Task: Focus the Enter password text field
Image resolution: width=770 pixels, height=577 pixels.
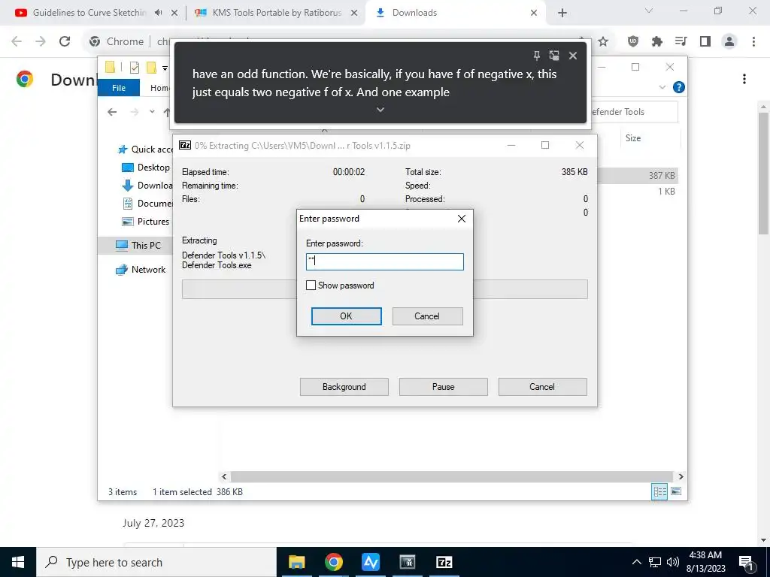Action: pos(384,261)
